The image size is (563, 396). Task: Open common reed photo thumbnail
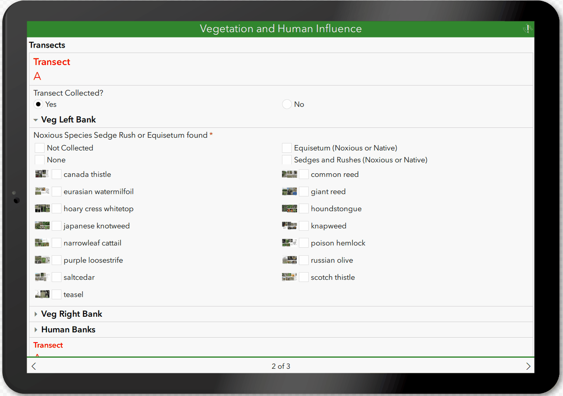pyautogui.click(x=290, y=174)
